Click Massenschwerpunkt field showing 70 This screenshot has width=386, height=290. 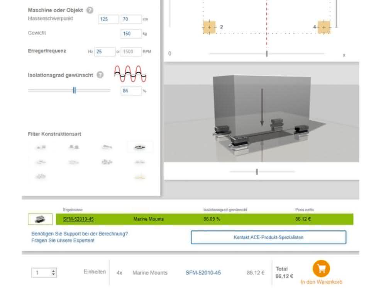(131, 19)
